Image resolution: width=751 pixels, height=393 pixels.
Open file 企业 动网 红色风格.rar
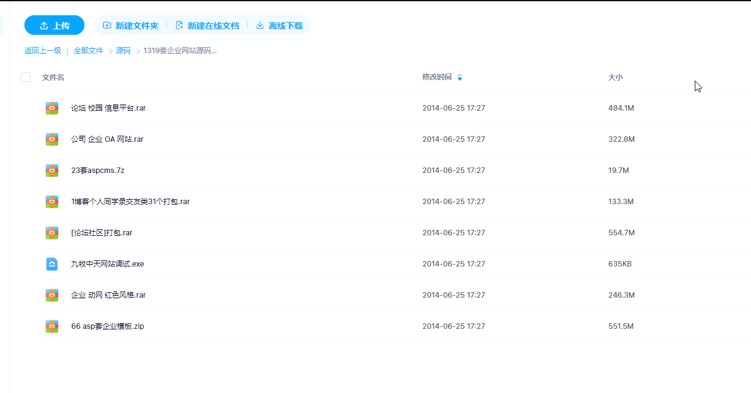tap(108, 295)
